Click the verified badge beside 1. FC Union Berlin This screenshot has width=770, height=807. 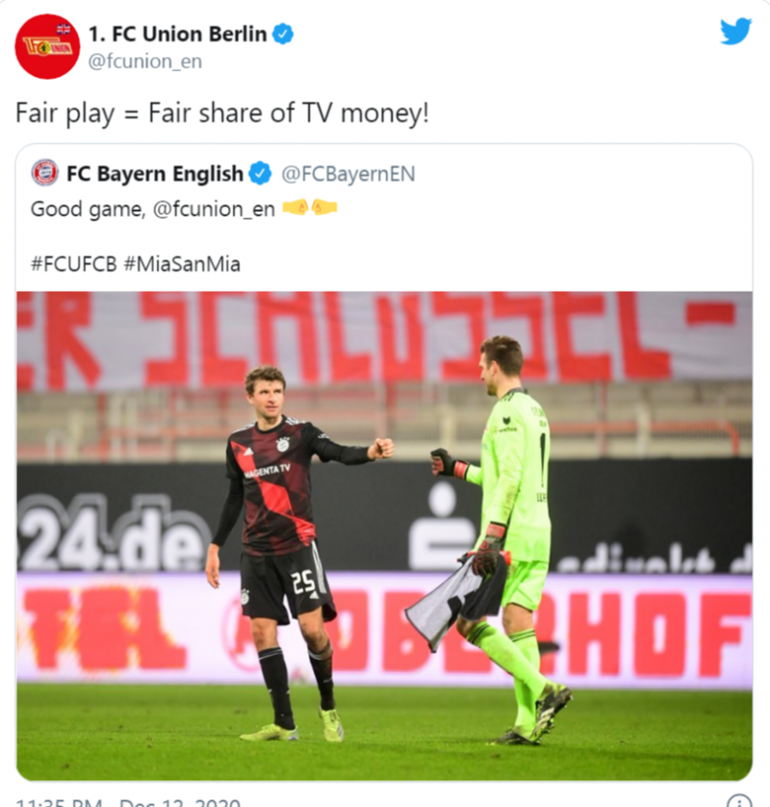282,34
